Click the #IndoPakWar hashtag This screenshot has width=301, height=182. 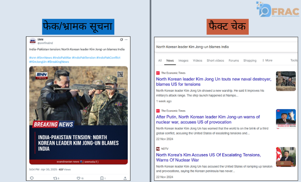62,58
